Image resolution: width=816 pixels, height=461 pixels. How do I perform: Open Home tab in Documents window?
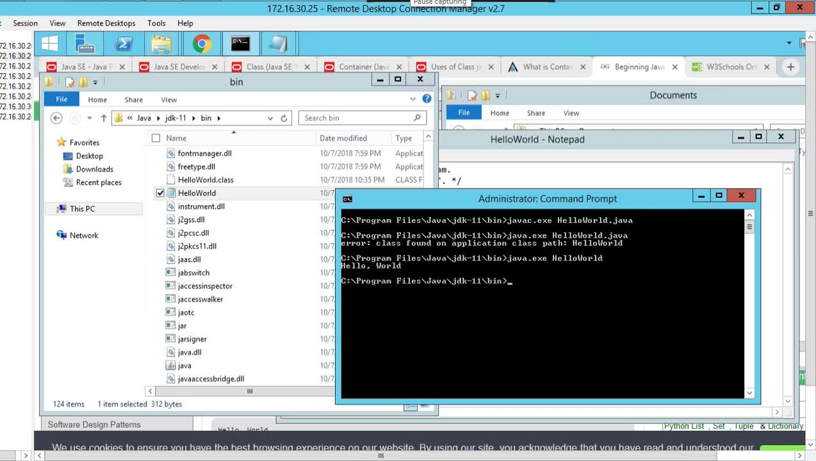point(500,113)
